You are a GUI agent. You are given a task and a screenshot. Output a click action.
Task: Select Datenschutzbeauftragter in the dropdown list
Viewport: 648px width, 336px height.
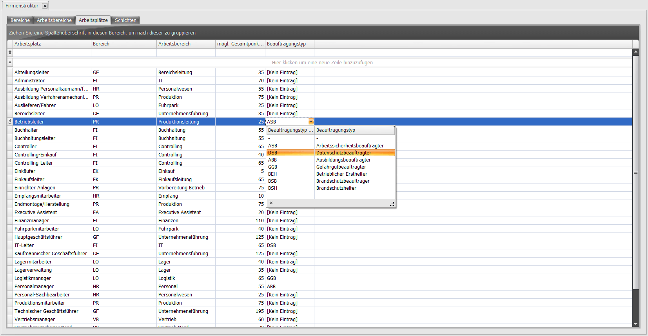click(343, 153)
